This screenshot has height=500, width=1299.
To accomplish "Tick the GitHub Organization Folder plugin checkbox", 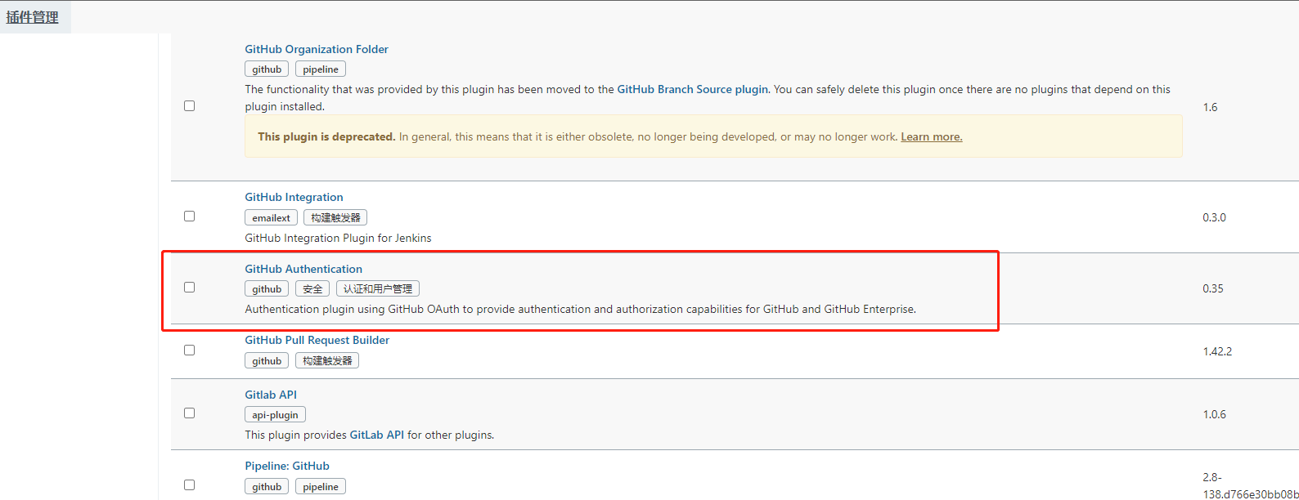I will [189, 106].
